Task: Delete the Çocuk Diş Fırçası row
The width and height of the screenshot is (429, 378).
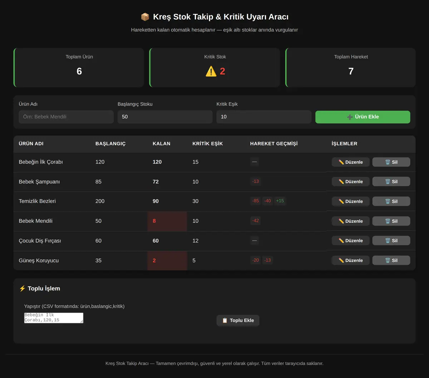Action: (391, 241)
